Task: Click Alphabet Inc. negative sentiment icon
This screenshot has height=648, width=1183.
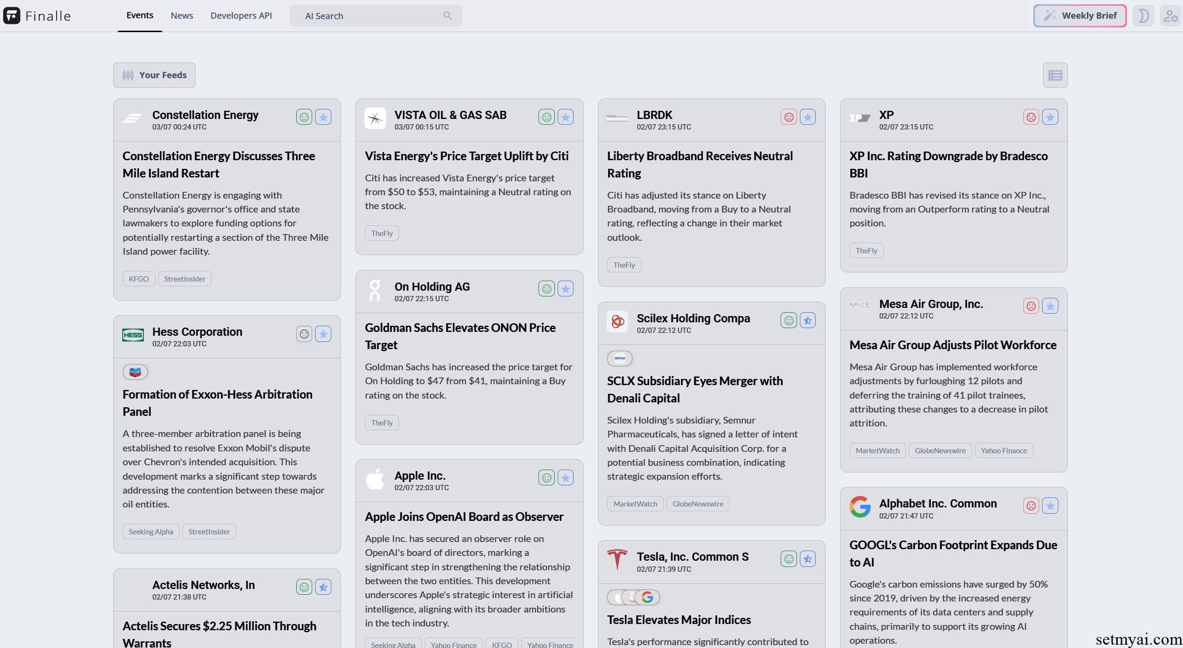Action: click(1031, 506)
